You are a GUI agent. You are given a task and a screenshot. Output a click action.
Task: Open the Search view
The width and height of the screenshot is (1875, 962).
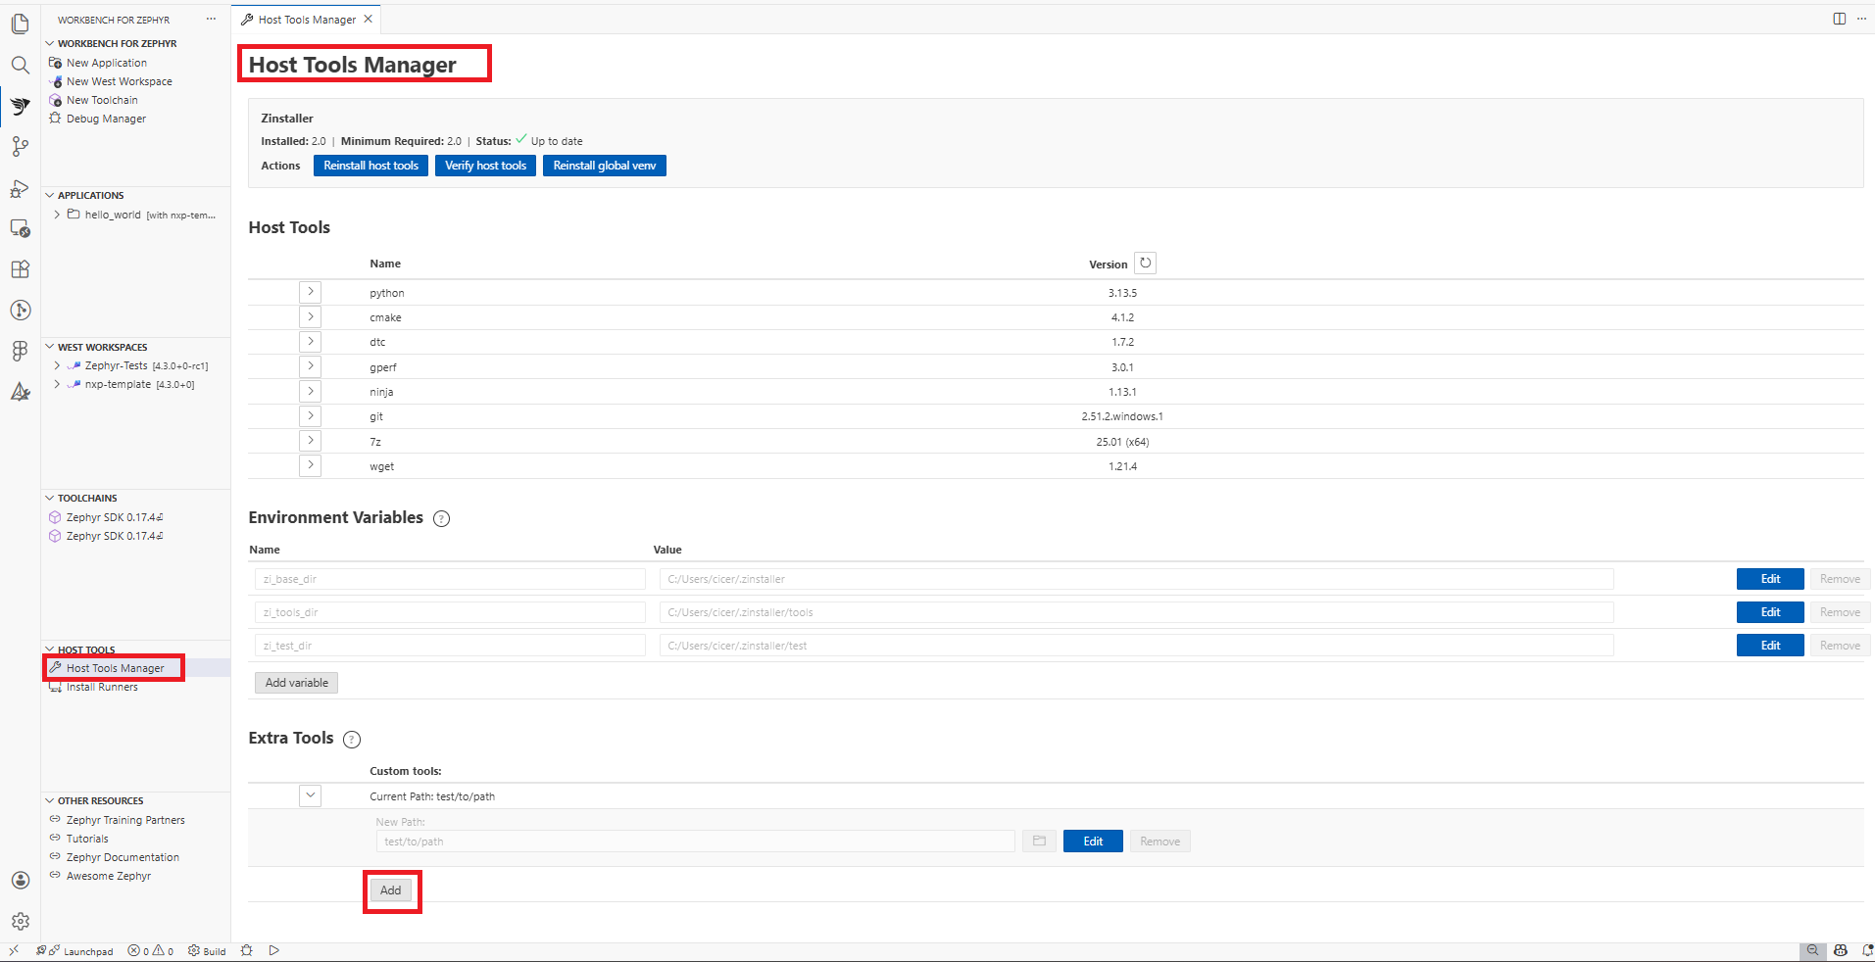click(20, 65)
